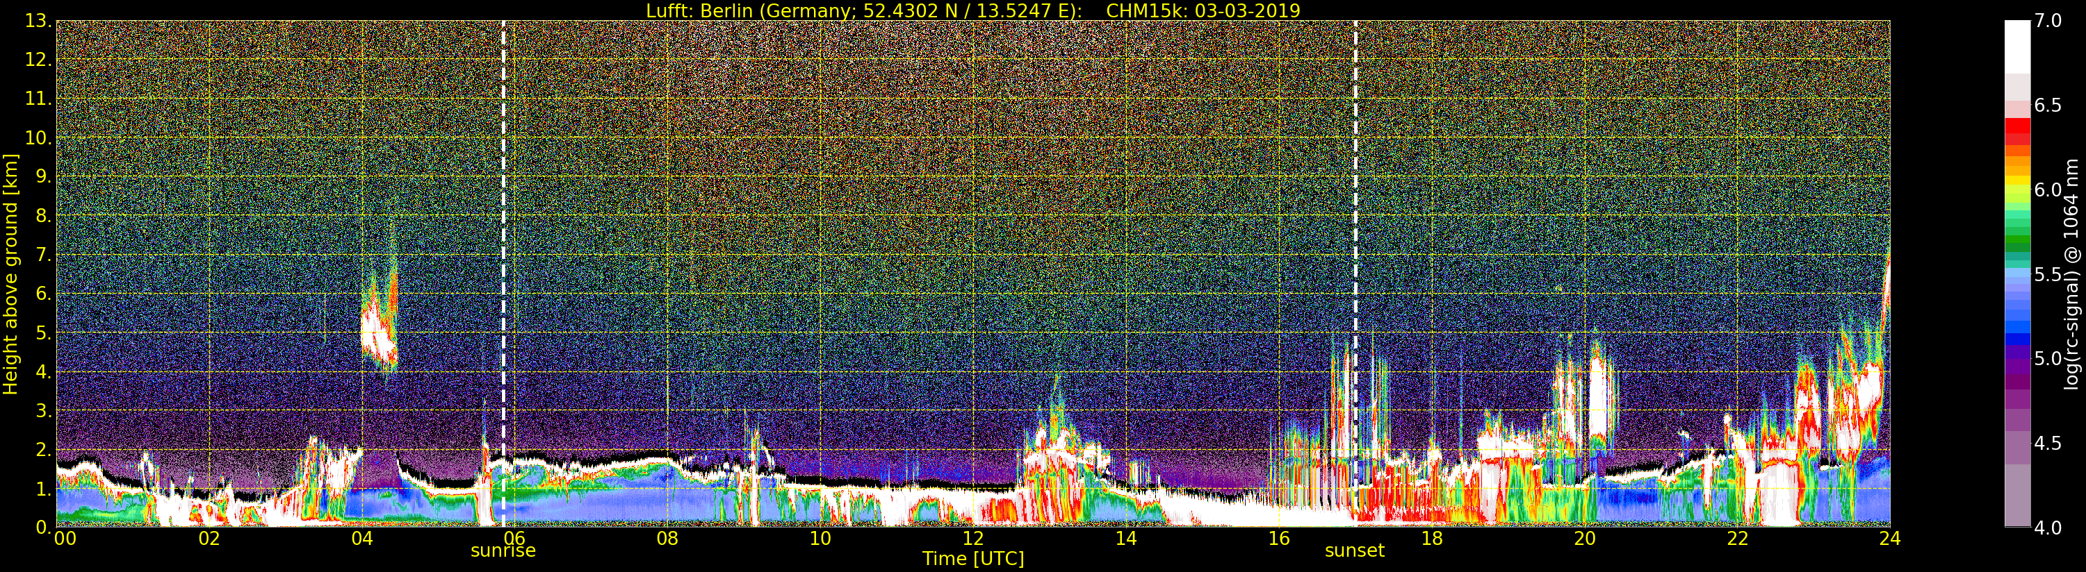The width and height of the screenshot is (2086, 572).
Task: Click the x-axis tick label '08'
Action: point(667,538)
